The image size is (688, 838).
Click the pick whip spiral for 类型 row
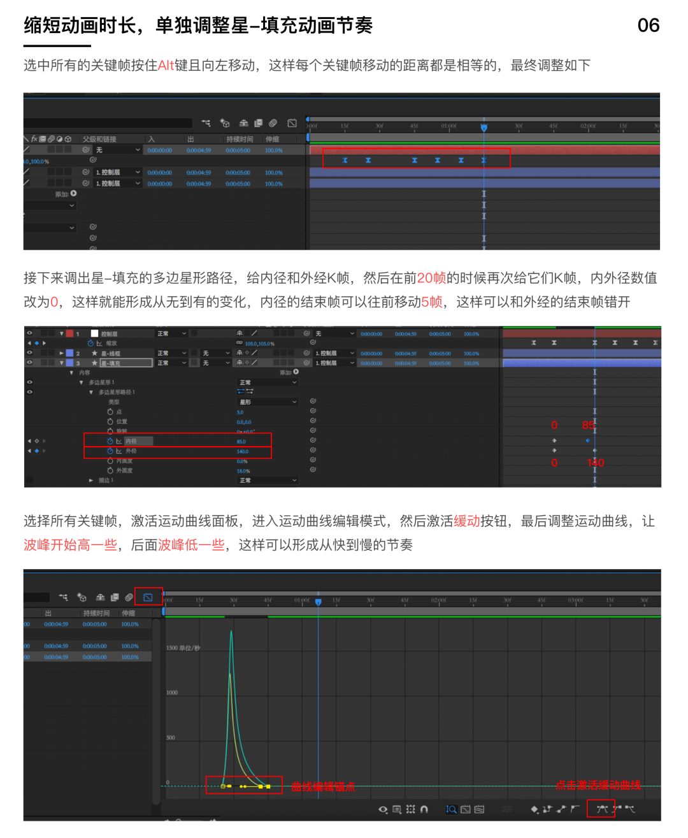(313, 401)
